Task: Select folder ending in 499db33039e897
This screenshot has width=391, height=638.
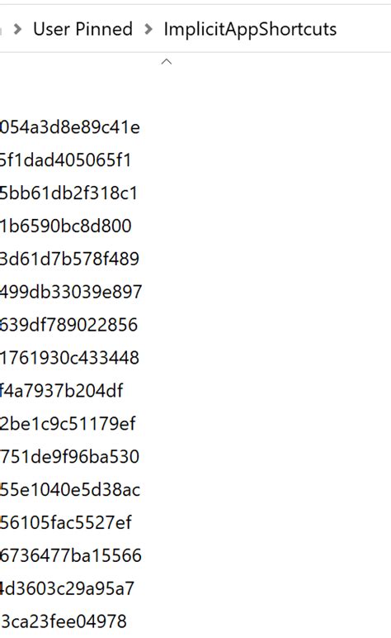Action: (x=71, y=293)
